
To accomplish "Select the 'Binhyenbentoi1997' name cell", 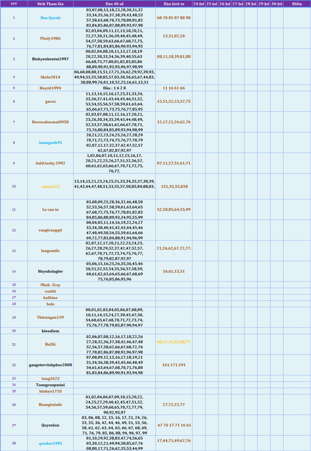I will pyautogui.click(x=51, y=59).
